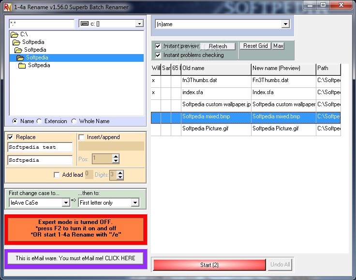Click the 1-4a Rename app icon in title bar
Viewport: 356px width, 280px height.
coord(7,7)
